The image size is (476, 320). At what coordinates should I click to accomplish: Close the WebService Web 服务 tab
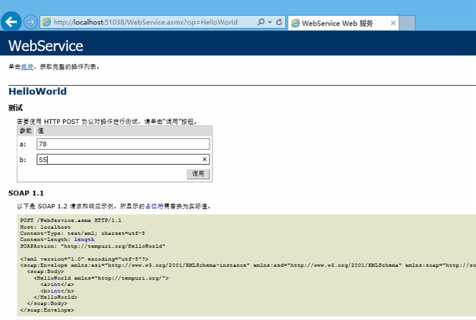393,23
